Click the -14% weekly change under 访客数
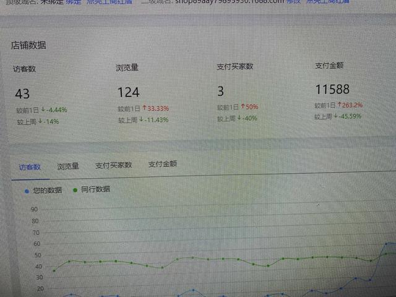 click(x=49, y=121)
